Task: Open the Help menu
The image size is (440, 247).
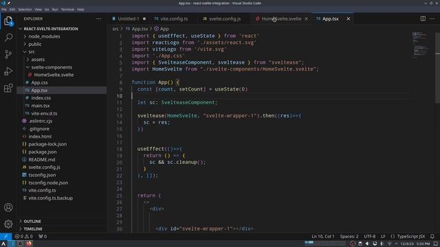Action: coord(80,10)
